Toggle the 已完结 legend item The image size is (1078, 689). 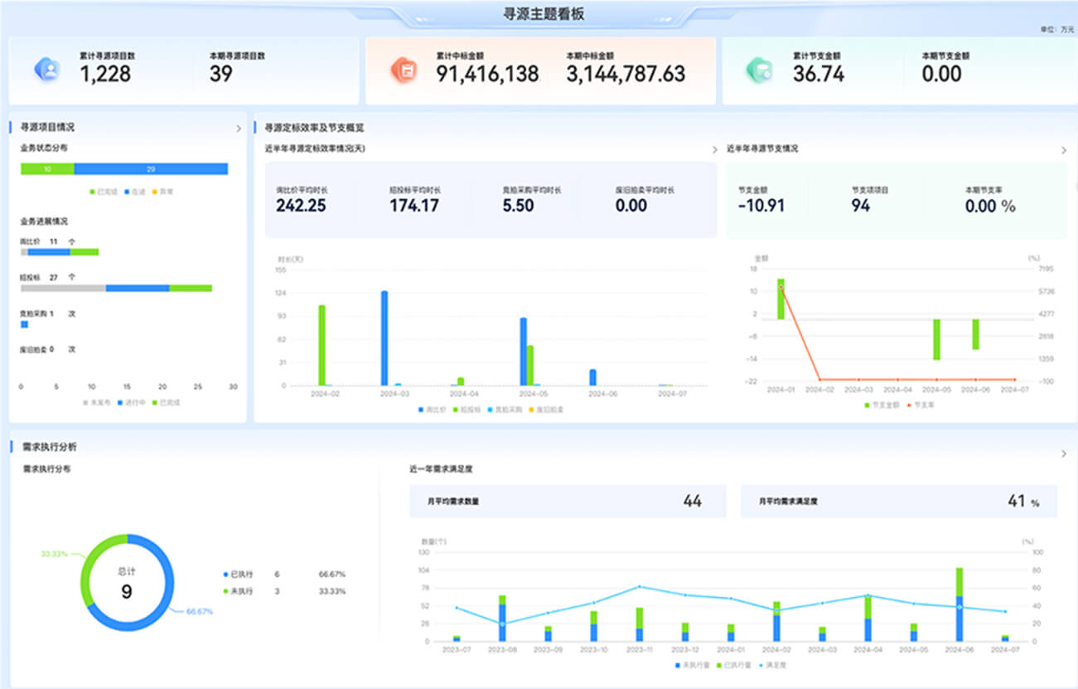point(104,192)
